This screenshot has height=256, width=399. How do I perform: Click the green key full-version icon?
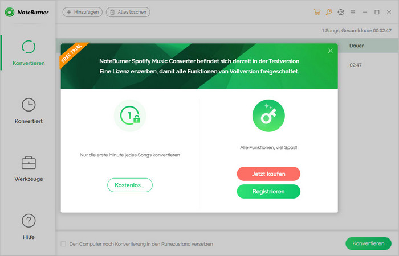268,115
